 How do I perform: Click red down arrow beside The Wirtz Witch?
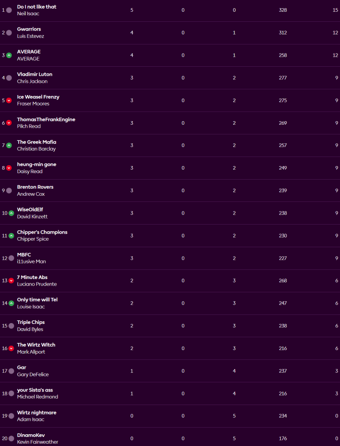point(11,348)
